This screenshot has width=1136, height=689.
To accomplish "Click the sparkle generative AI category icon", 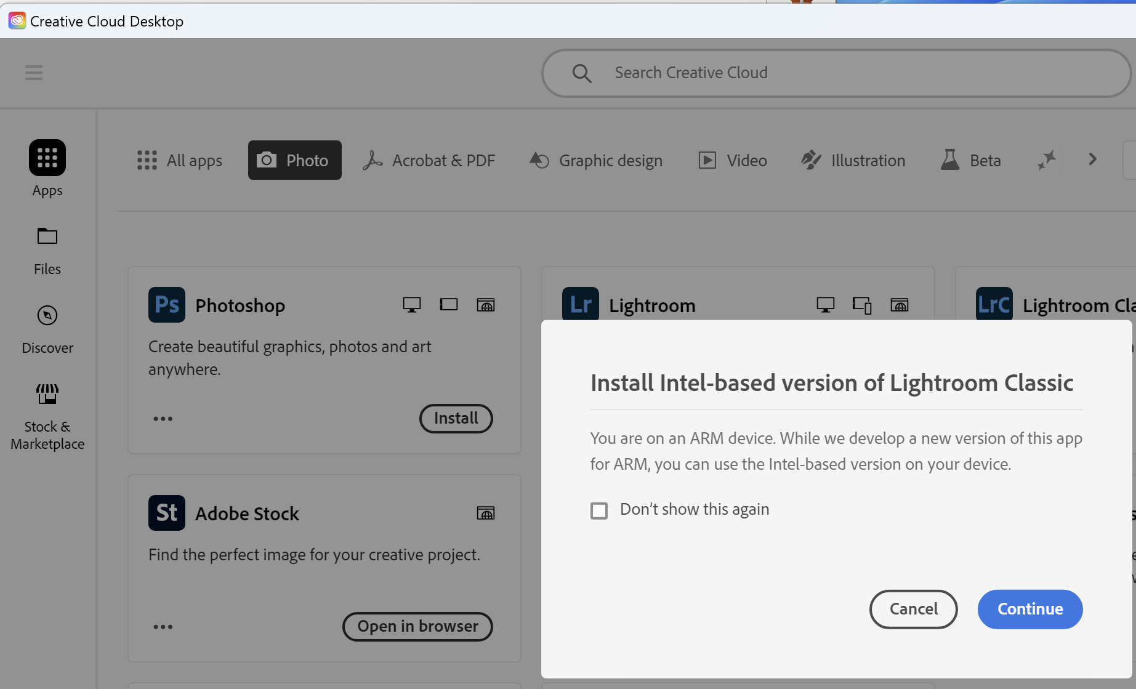I will click(x=1047, y=159).
